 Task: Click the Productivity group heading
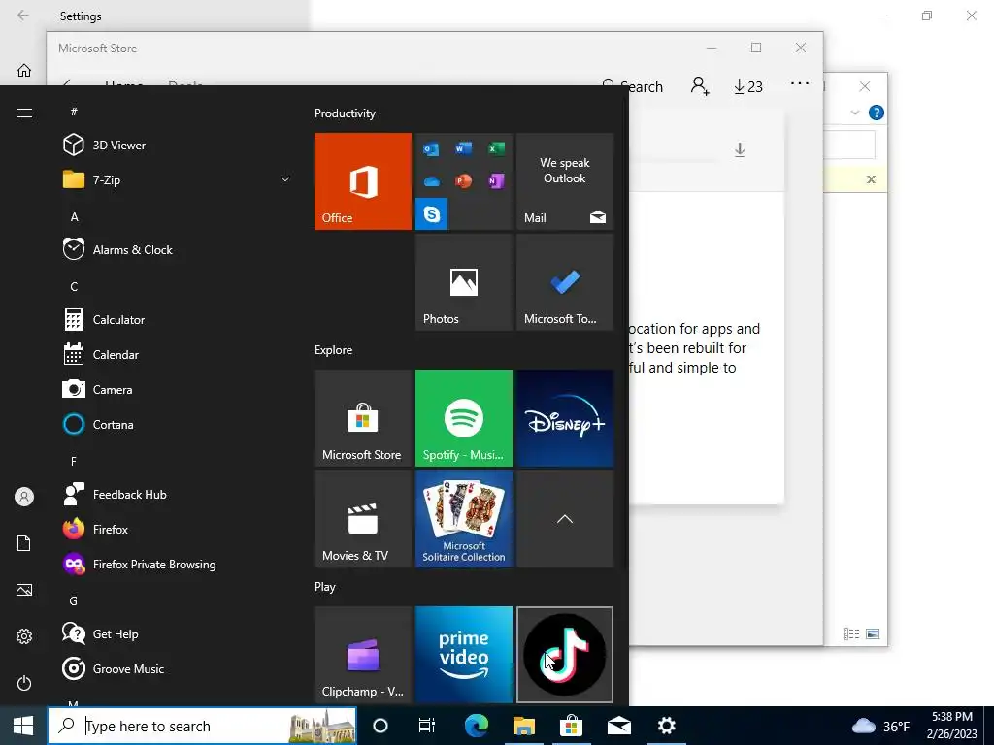(x=345, y=113)
